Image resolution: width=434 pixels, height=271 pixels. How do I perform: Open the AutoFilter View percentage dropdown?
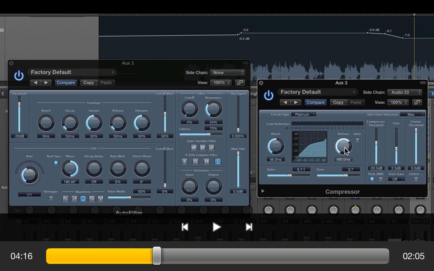[x=221, y=83]
